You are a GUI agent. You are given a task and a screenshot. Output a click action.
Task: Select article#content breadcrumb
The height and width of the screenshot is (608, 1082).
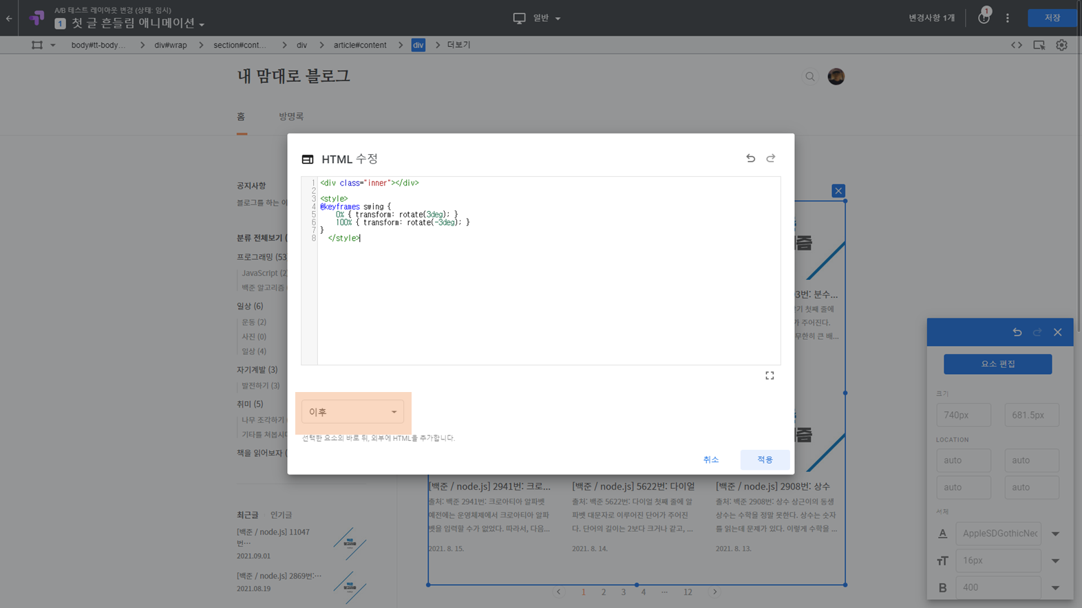pyautogui.click(x=360, y=45)
